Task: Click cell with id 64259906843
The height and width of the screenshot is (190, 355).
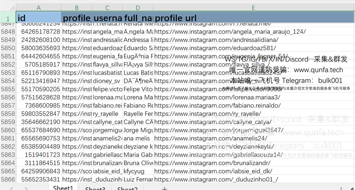Action: click(39, 171)
